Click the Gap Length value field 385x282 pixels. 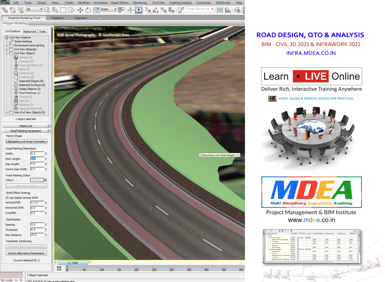(x=37, y=164)
